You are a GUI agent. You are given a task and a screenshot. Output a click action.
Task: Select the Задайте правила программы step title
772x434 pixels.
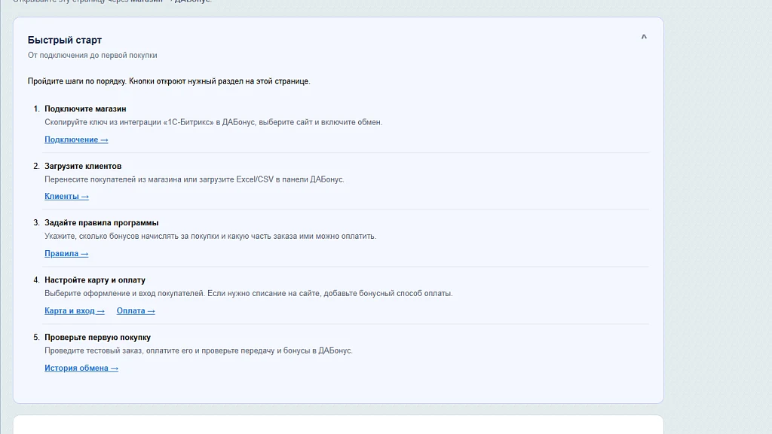point(102,223)
